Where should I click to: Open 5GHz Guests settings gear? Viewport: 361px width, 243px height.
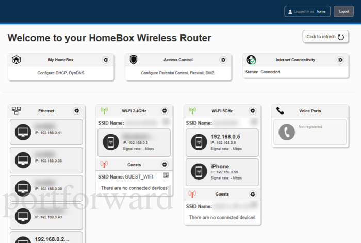(x=253, y=194)
